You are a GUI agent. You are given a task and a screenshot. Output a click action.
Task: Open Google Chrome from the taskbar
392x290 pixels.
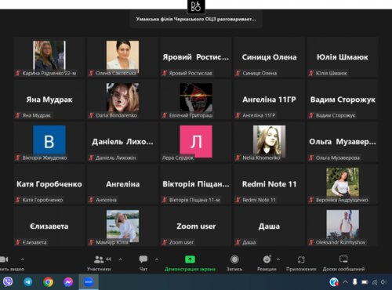click(x=48, y=282)
